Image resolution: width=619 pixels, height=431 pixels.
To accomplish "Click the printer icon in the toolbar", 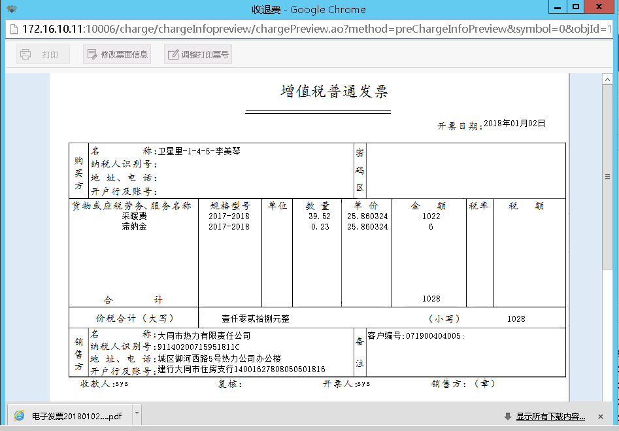I will [26, 55].
